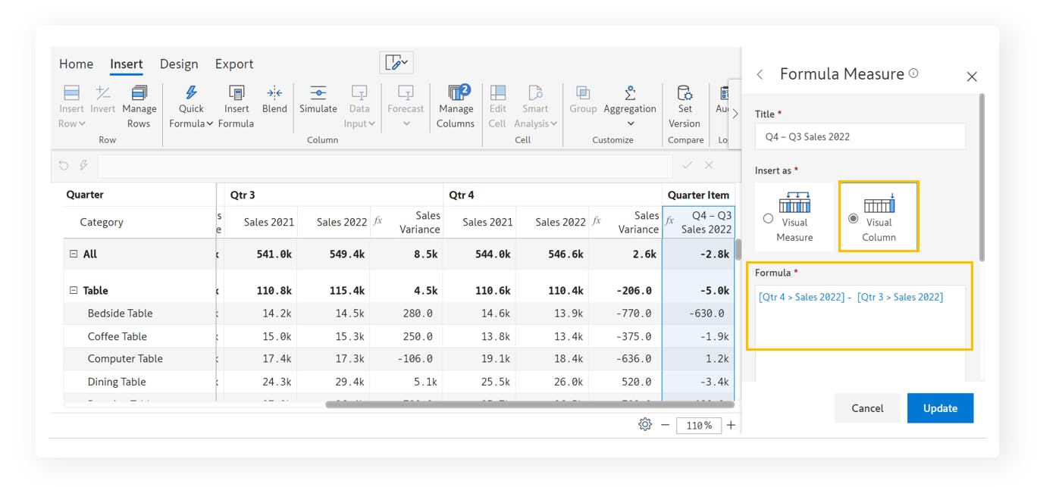
Task: Expand the Aggregation dropdown arrow
Action: pos(630,124)
